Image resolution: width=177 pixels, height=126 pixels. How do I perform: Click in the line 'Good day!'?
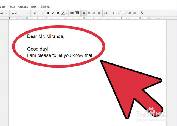38,49
